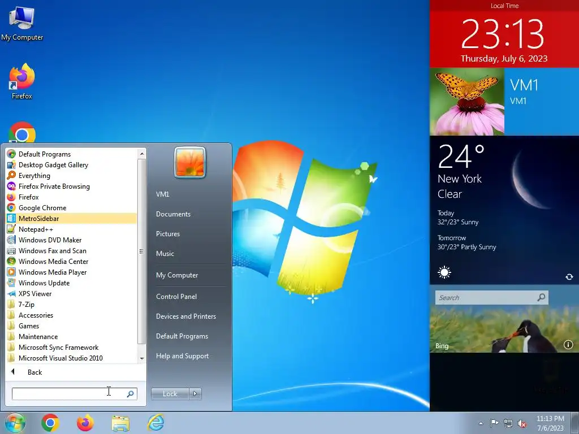
Task: Click the Firefox desktop shortcut
Action: coord(22,81)
